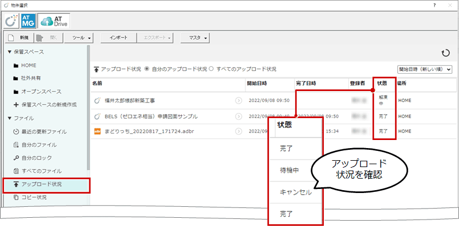Click the orange adbr file icon

(98, 131)
